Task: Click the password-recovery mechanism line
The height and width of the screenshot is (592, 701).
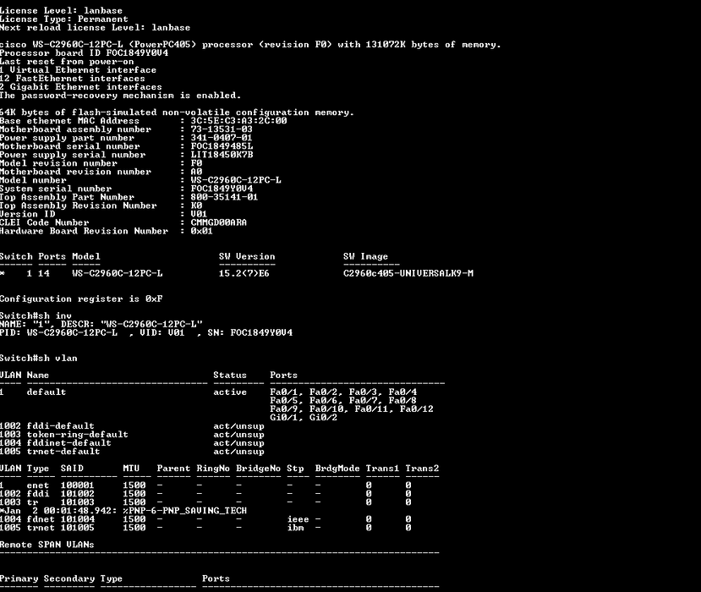Action: point(120,96)
